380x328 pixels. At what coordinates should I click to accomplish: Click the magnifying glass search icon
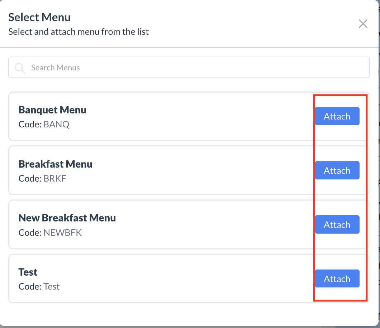pyautogui.click(x=20, y=68)
